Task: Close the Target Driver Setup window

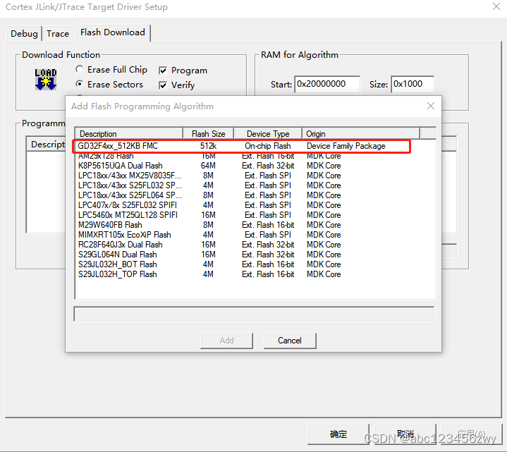Action: [496, 6]
